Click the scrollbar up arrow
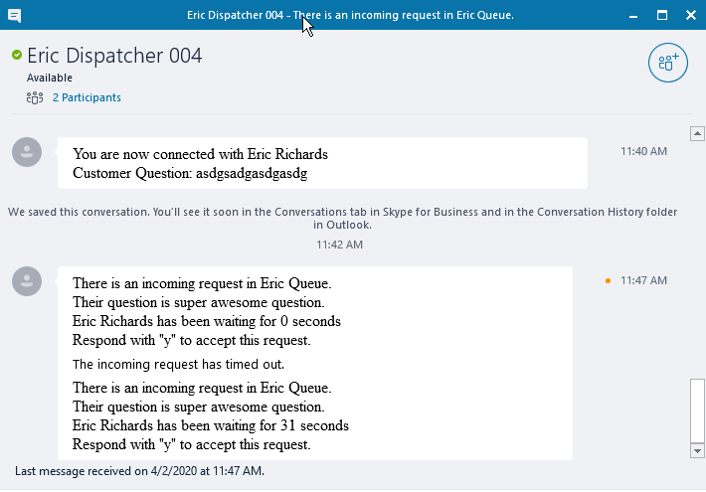Image resolution: width=706 pixels, height=492 pixels. coord(697,134)
